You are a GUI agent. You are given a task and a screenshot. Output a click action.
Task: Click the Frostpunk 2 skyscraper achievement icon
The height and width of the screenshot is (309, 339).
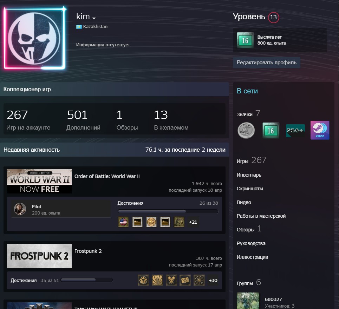[157, 280]
